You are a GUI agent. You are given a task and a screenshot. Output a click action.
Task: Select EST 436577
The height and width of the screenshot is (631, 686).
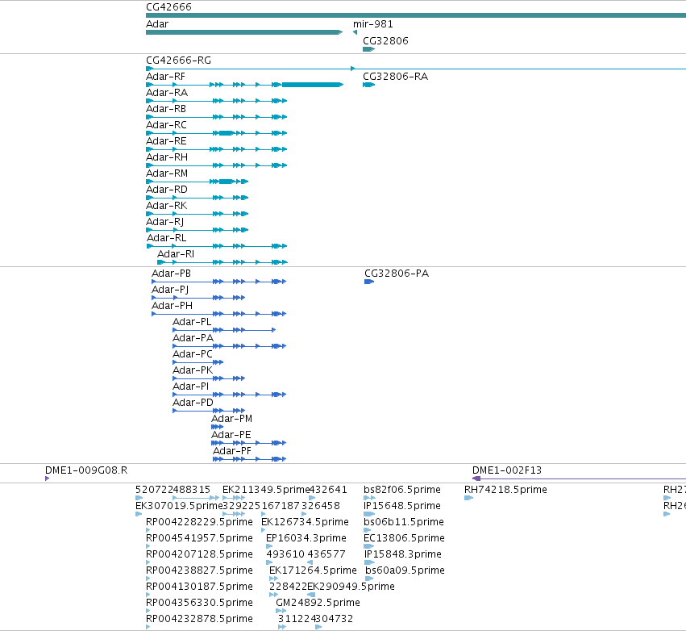pyautogui.click(x=326, y=554)
